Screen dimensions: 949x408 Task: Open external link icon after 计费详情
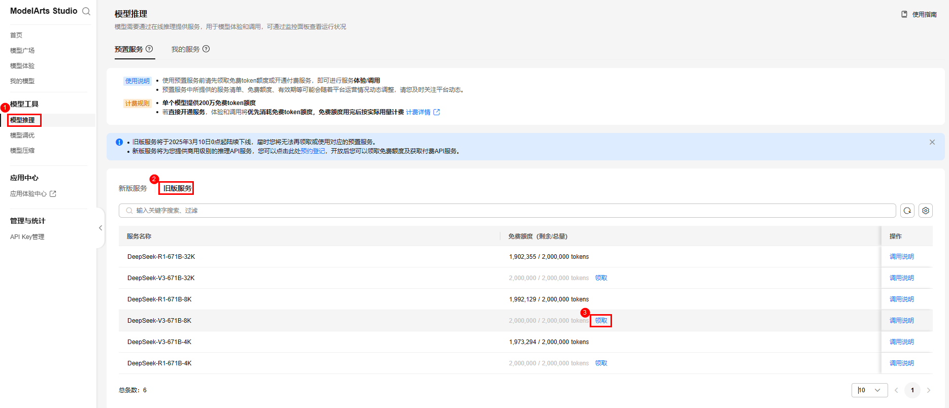(436, 112)
